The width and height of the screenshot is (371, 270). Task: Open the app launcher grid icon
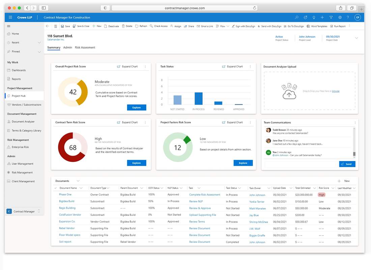(10, 17)
